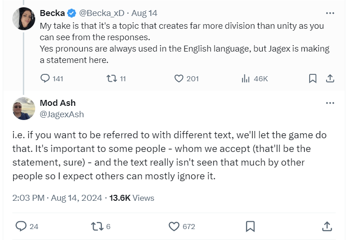The height and width of the screenshot is (240, 349).
Task: Retweet Becka's post
Action: coord(111,78)
